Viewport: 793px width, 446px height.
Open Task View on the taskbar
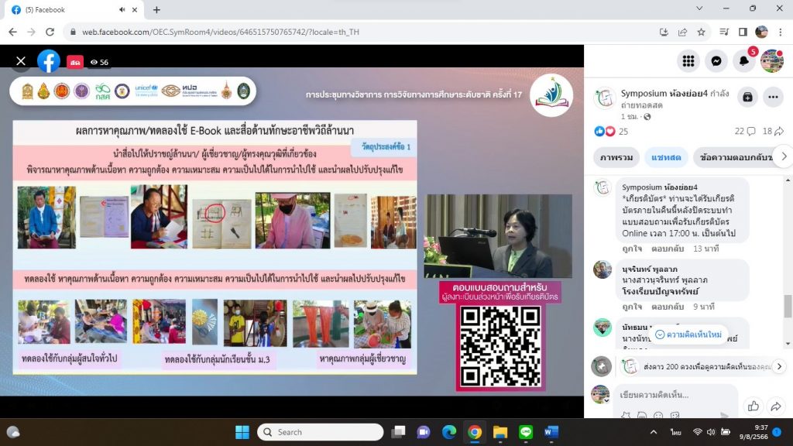(399, 432)
